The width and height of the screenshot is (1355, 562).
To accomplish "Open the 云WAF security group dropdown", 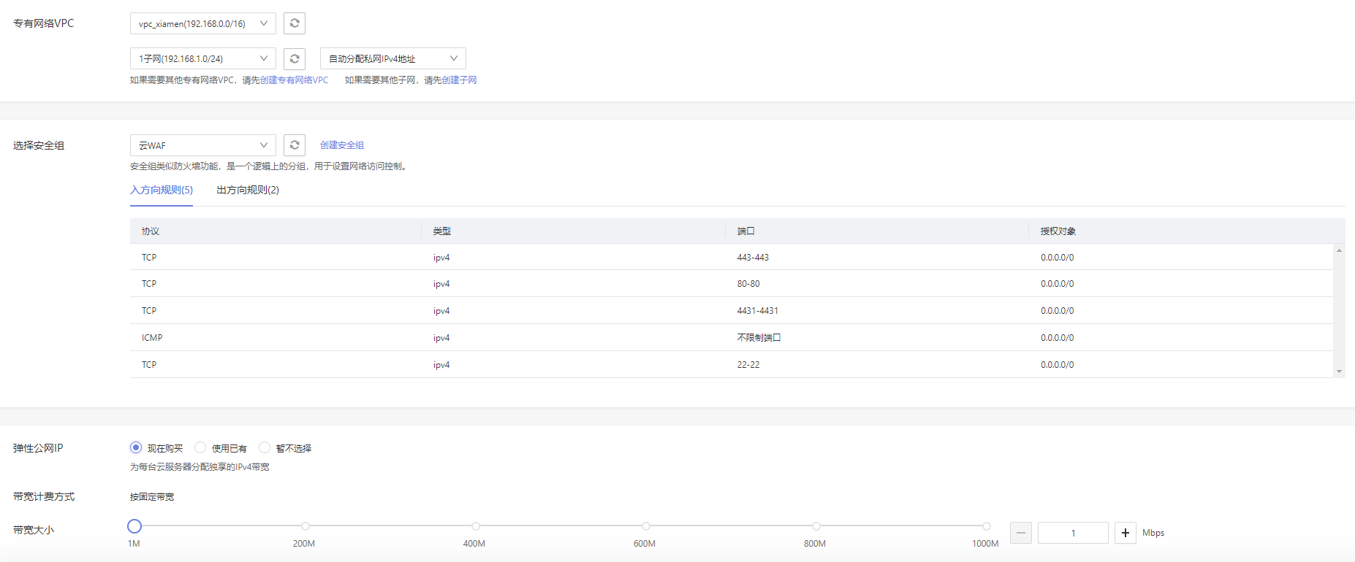I will point(202,145).
